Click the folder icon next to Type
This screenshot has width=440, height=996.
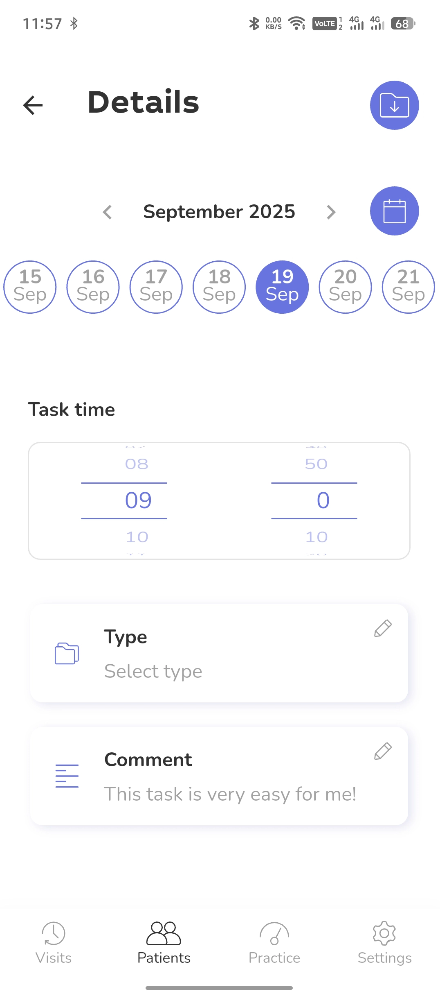(67, 654)
